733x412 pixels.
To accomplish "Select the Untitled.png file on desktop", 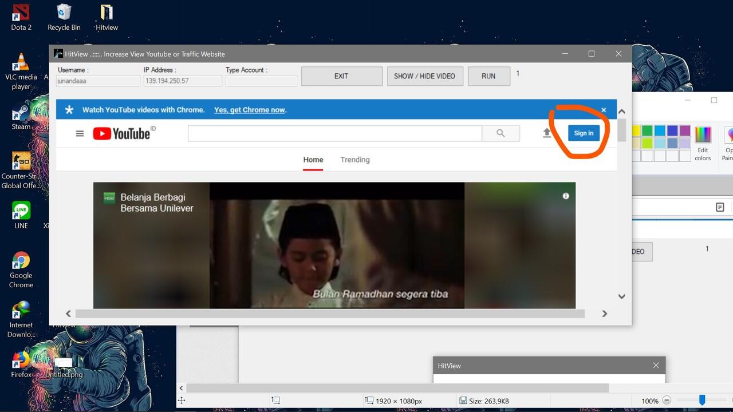I will (64, 367).
